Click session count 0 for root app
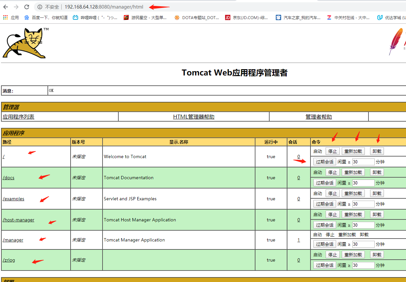 tap(299, 156)
